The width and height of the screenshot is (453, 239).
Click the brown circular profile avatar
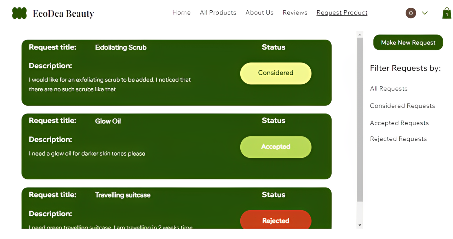pos(411,13)
